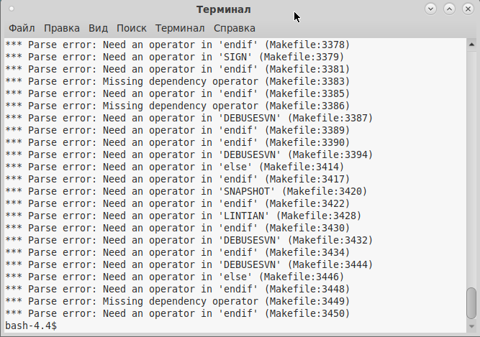480x337 pixels.
Task: Maximize the Терминал window
Action: coord(450,9)
